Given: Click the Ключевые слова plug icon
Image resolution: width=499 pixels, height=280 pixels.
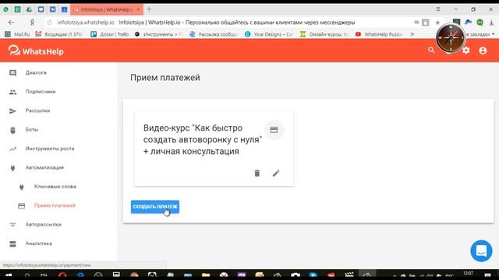Looking at the screenshot, I should pyautogui.click(x=21, y=187).
